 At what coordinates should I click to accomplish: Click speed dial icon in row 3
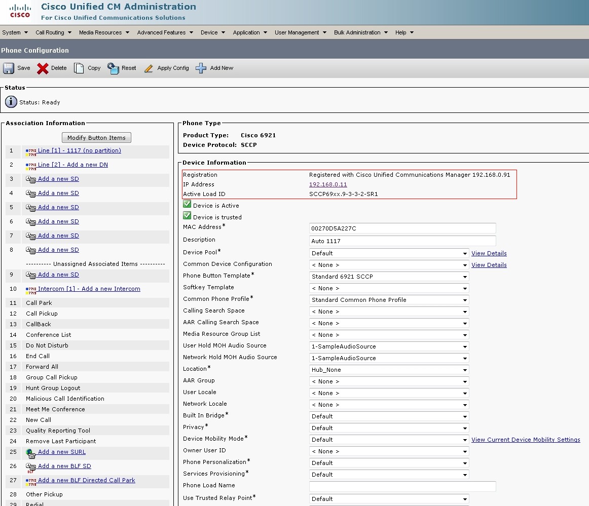[31, 179]
